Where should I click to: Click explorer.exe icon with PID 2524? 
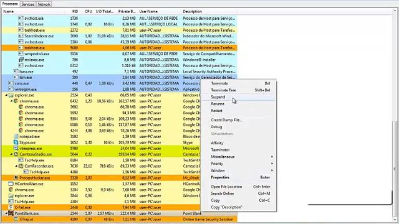coord(11,95)
